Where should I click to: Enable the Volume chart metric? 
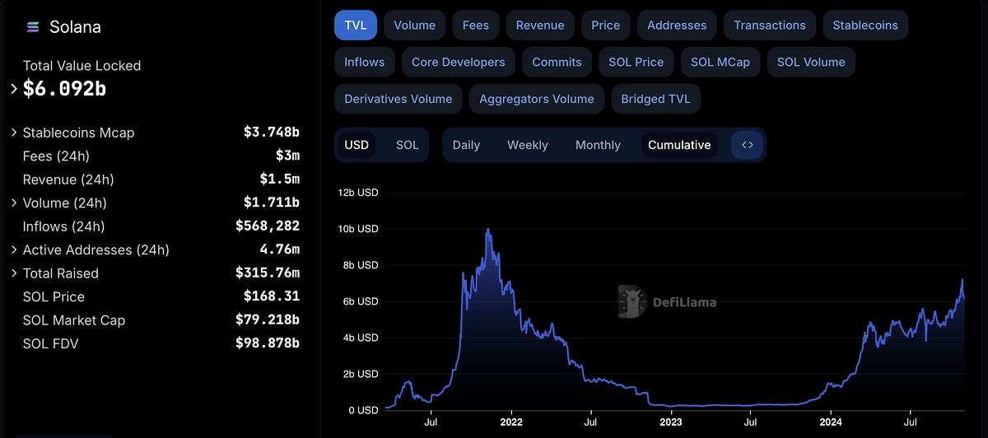coord(414,25)
